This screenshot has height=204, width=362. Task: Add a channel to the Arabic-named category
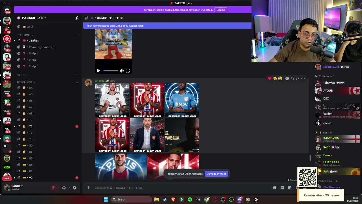[77, 75]
